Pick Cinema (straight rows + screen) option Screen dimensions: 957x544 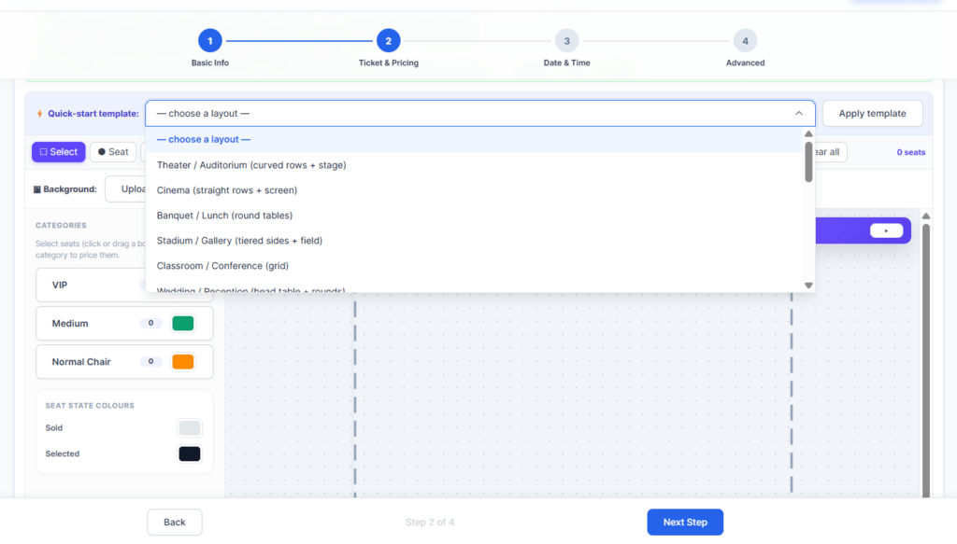(x=474, y=190)
